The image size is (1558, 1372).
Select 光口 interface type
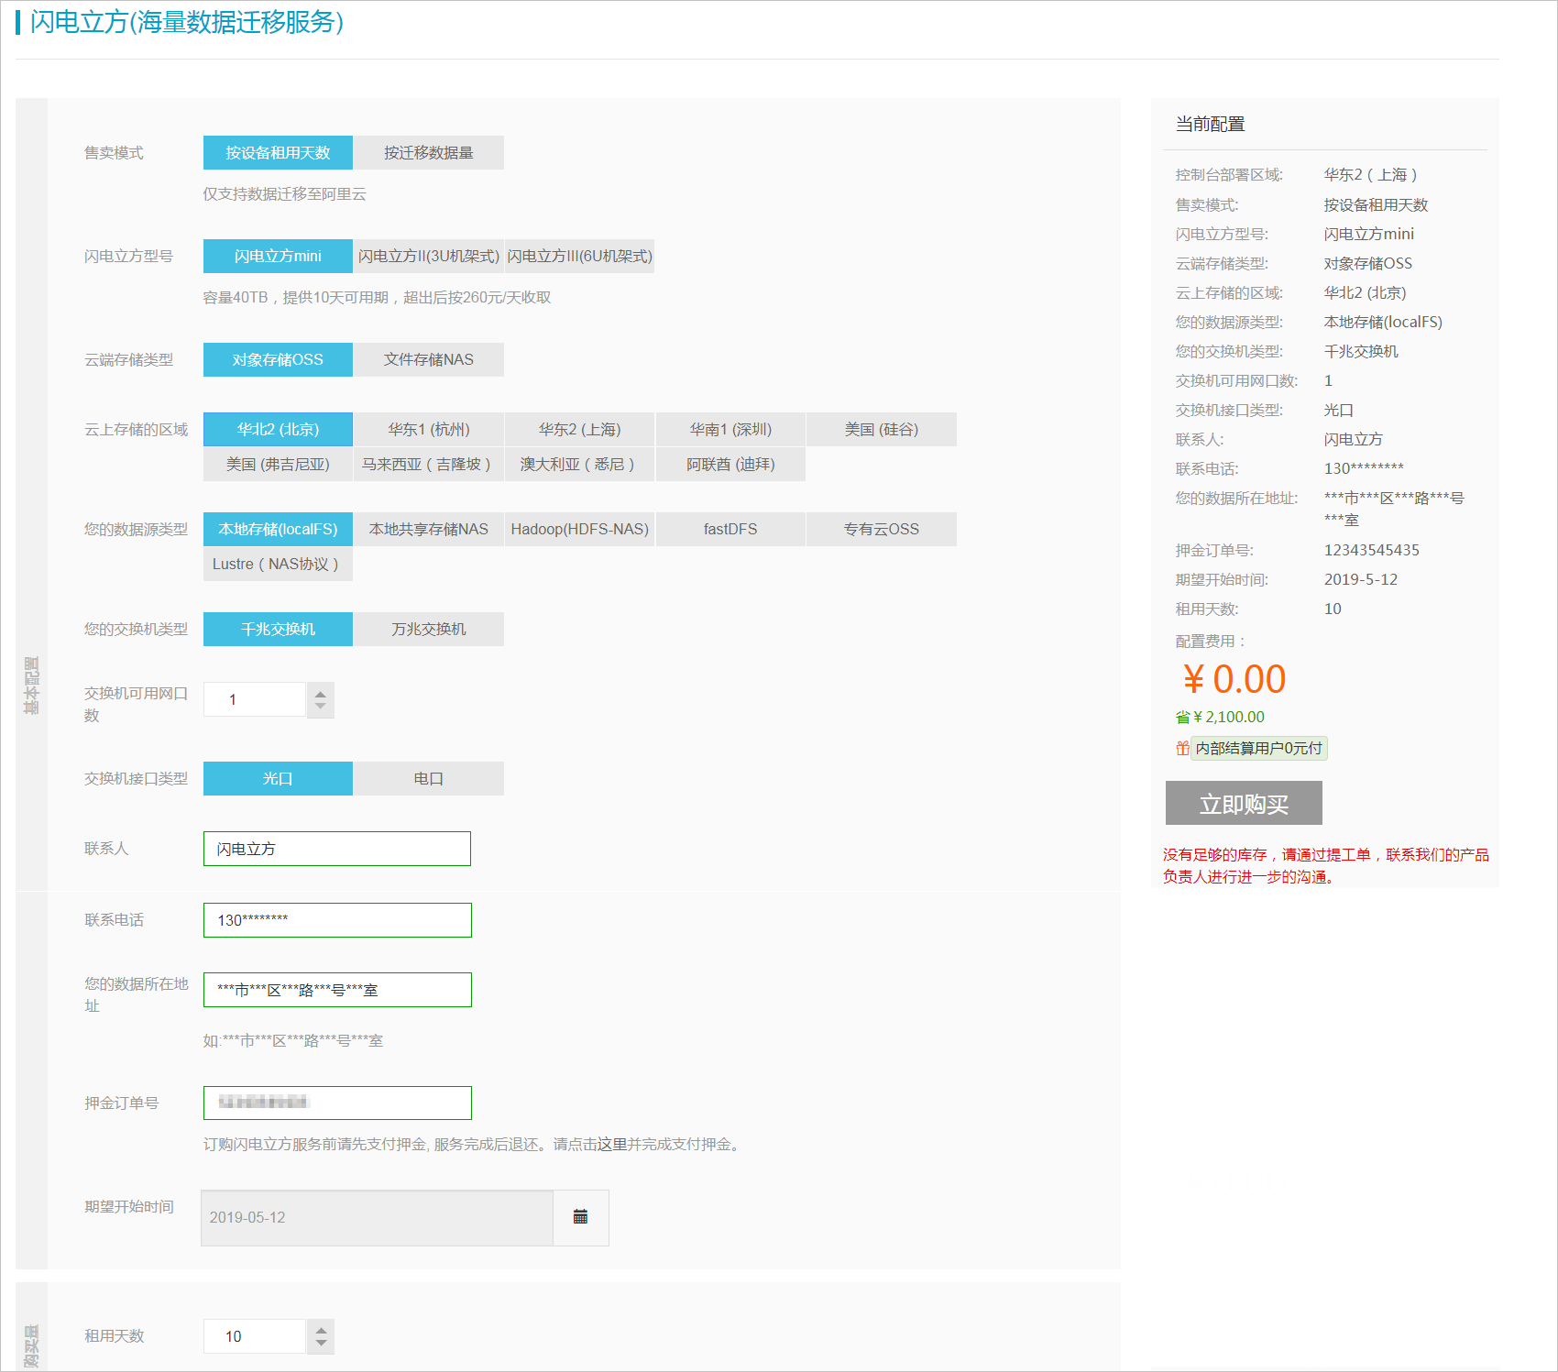pyautogui.click(x=278, y=779)
